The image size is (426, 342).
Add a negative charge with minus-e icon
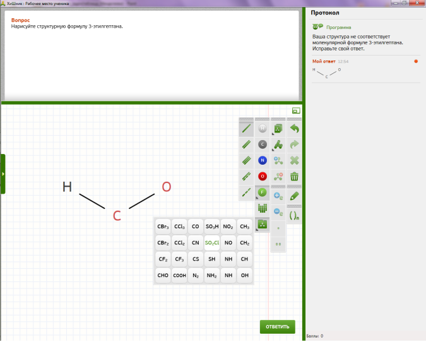[278, 212]
